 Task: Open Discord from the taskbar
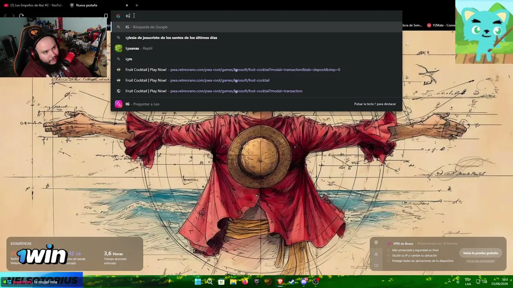pyautogui.click(x=304, y=282)
